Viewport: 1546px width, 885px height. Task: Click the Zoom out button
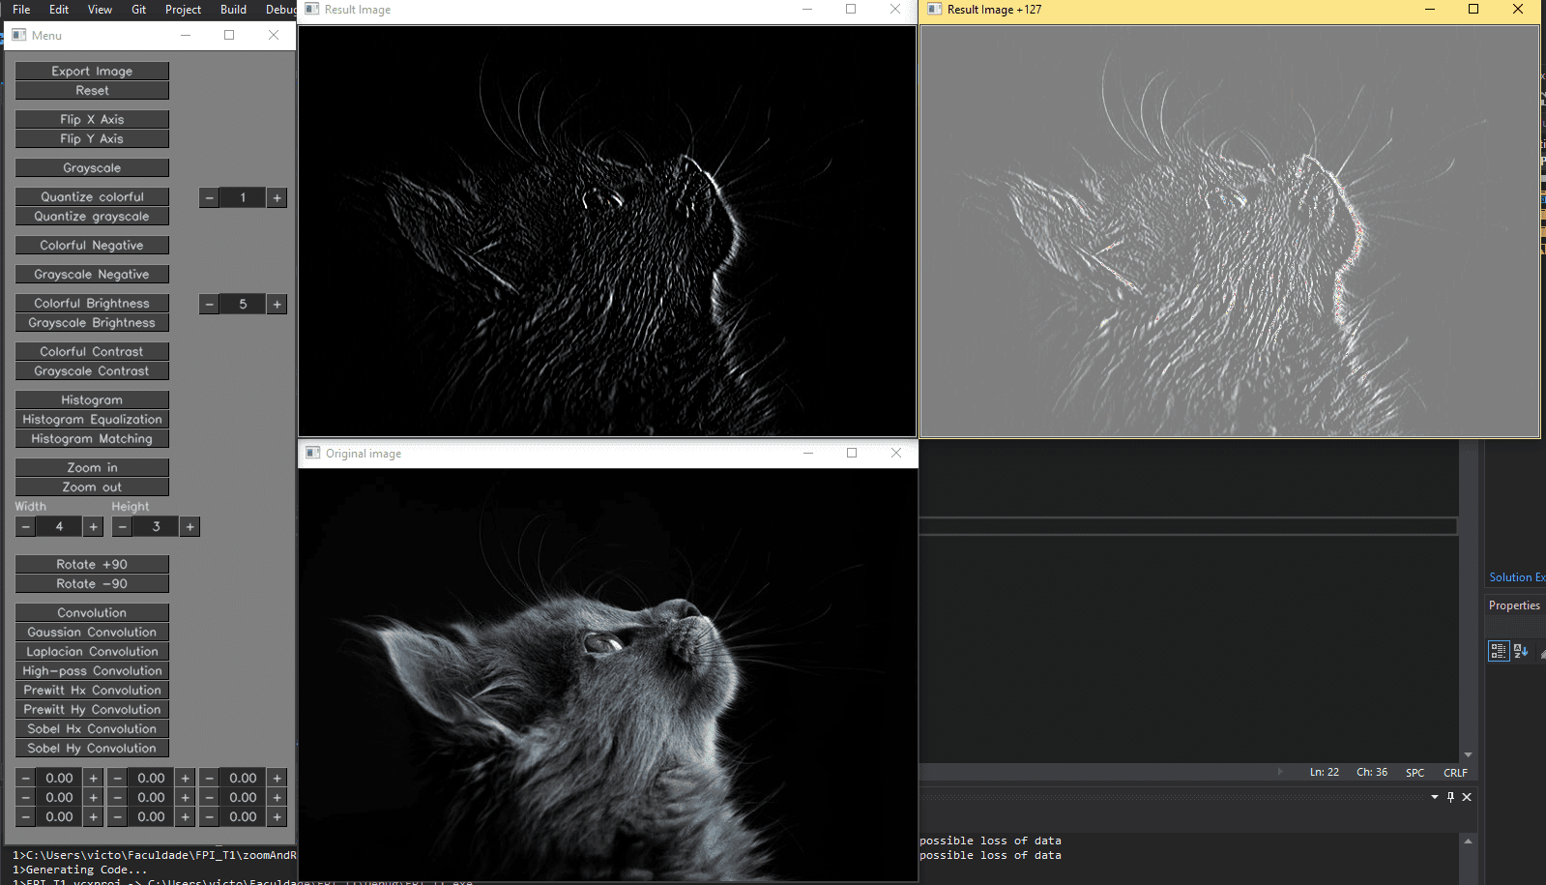[x=92, y=487]
